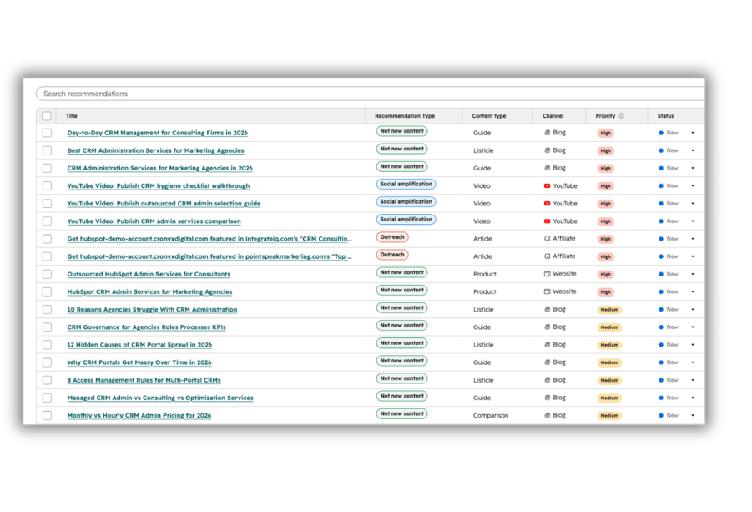Open Managed CRM Admin vs Consulting vs Optimization link
This screenshot has height=512, width=752.
[x=160, y=398]
